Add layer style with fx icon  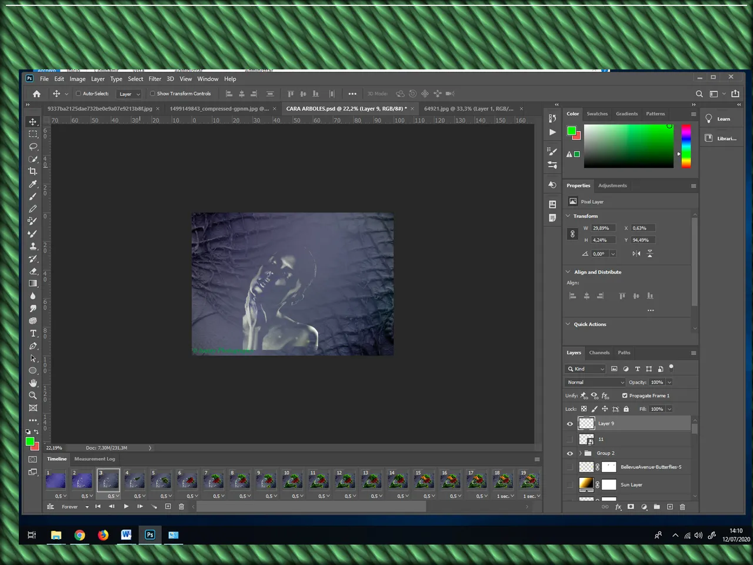(x=618, y=507)
